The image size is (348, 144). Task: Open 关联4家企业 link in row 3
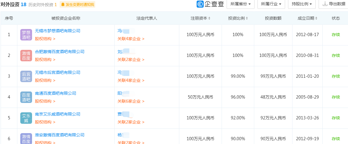(131, 80)
